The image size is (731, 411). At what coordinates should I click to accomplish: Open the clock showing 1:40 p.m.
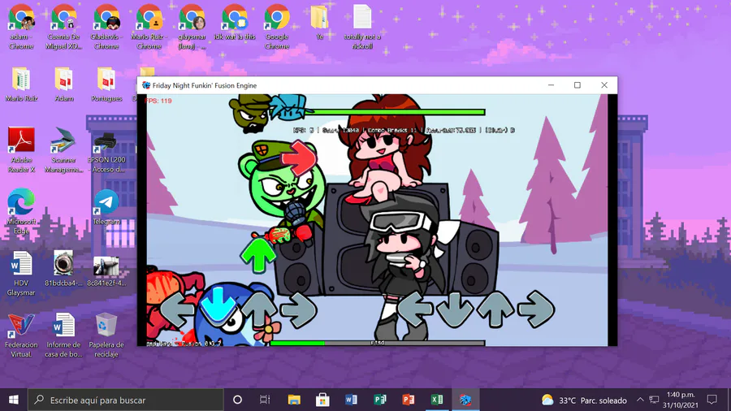pos(680,400)
